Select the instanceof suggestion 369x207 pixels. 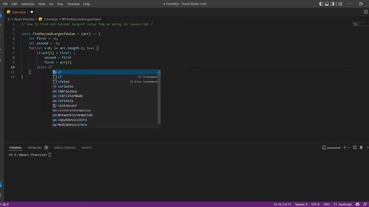click(105, 106)
